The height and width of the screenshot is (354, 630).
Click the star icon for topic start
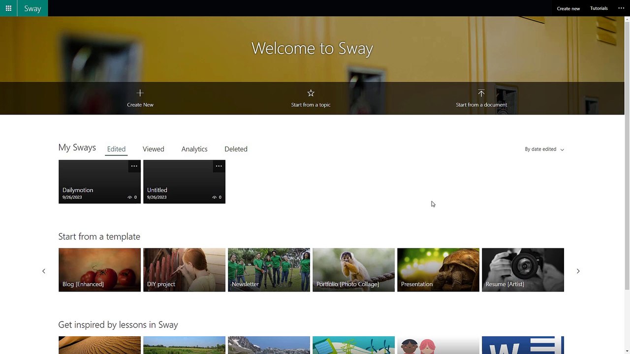[x=311, y=93]
